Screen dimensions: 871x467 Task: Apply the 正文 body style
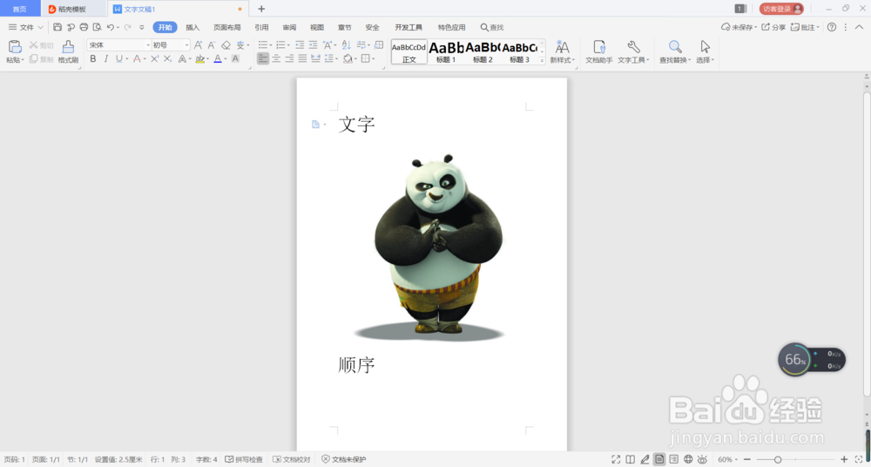tap(409, 52)
